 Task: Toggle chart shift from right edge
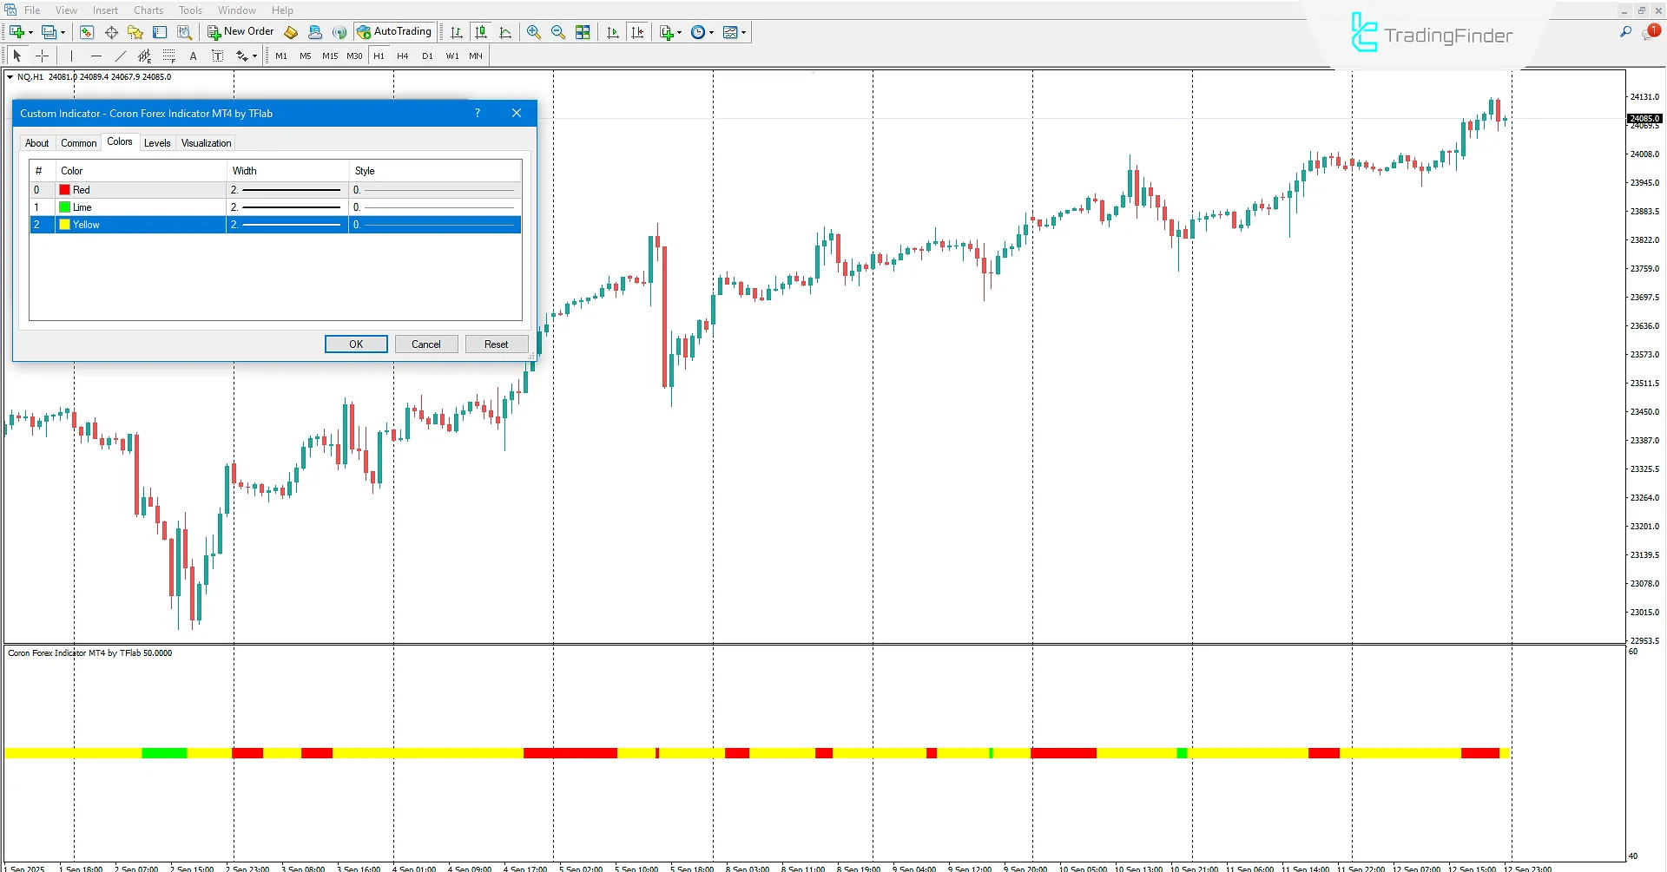[x=638, y=32]
